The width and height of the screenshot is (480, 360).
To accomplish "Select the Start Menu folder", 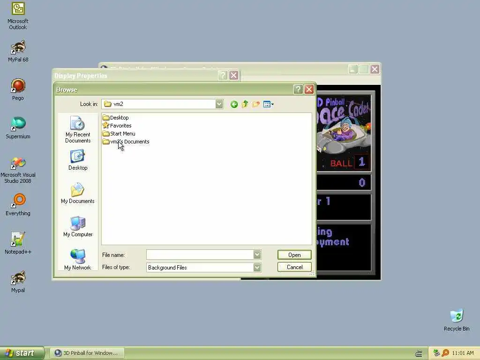I will [x=119, y=134].
